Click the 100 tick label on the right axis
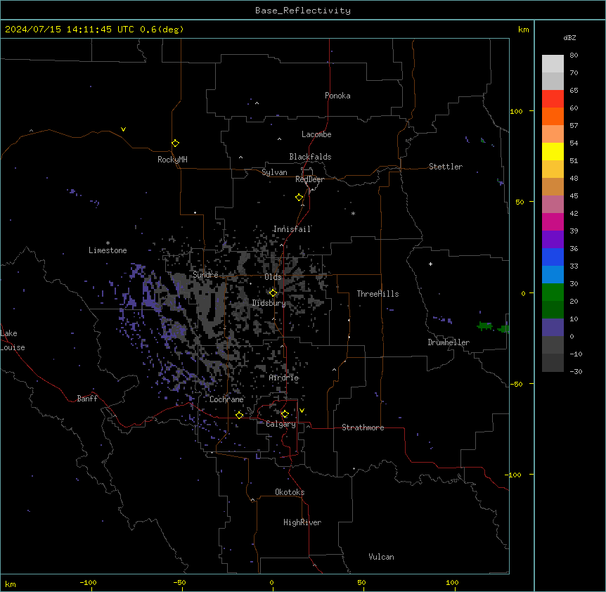The height and width of the screenshot is (592, 606). [x=516, y=111]
